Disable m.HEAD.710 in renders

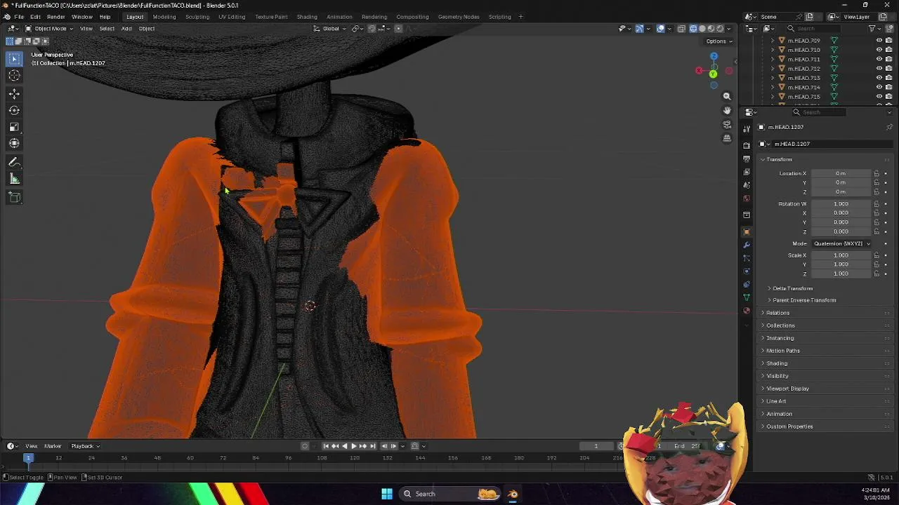tap(888, 50)
